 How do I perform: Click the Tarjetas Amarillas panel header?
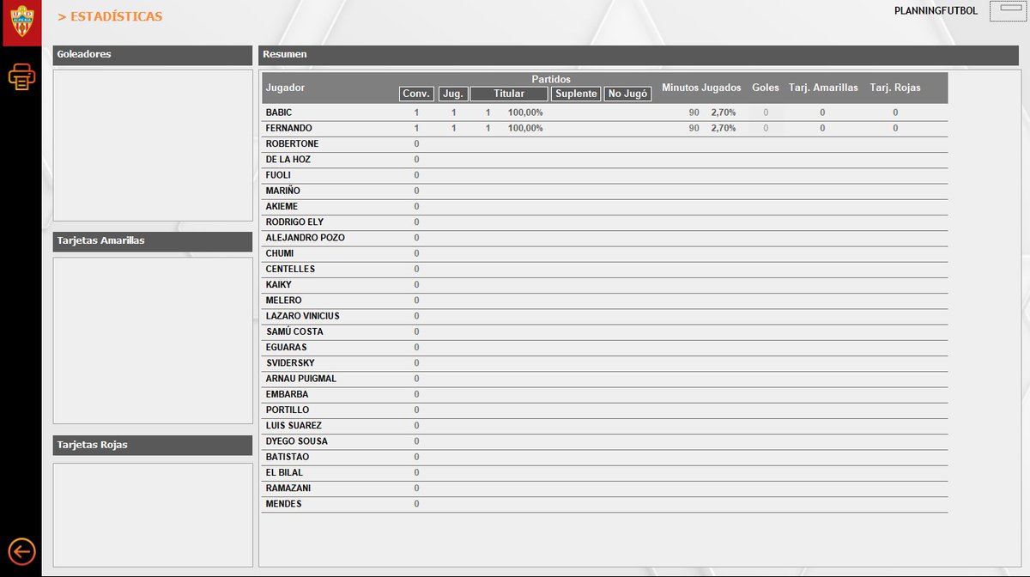(153, 241)
